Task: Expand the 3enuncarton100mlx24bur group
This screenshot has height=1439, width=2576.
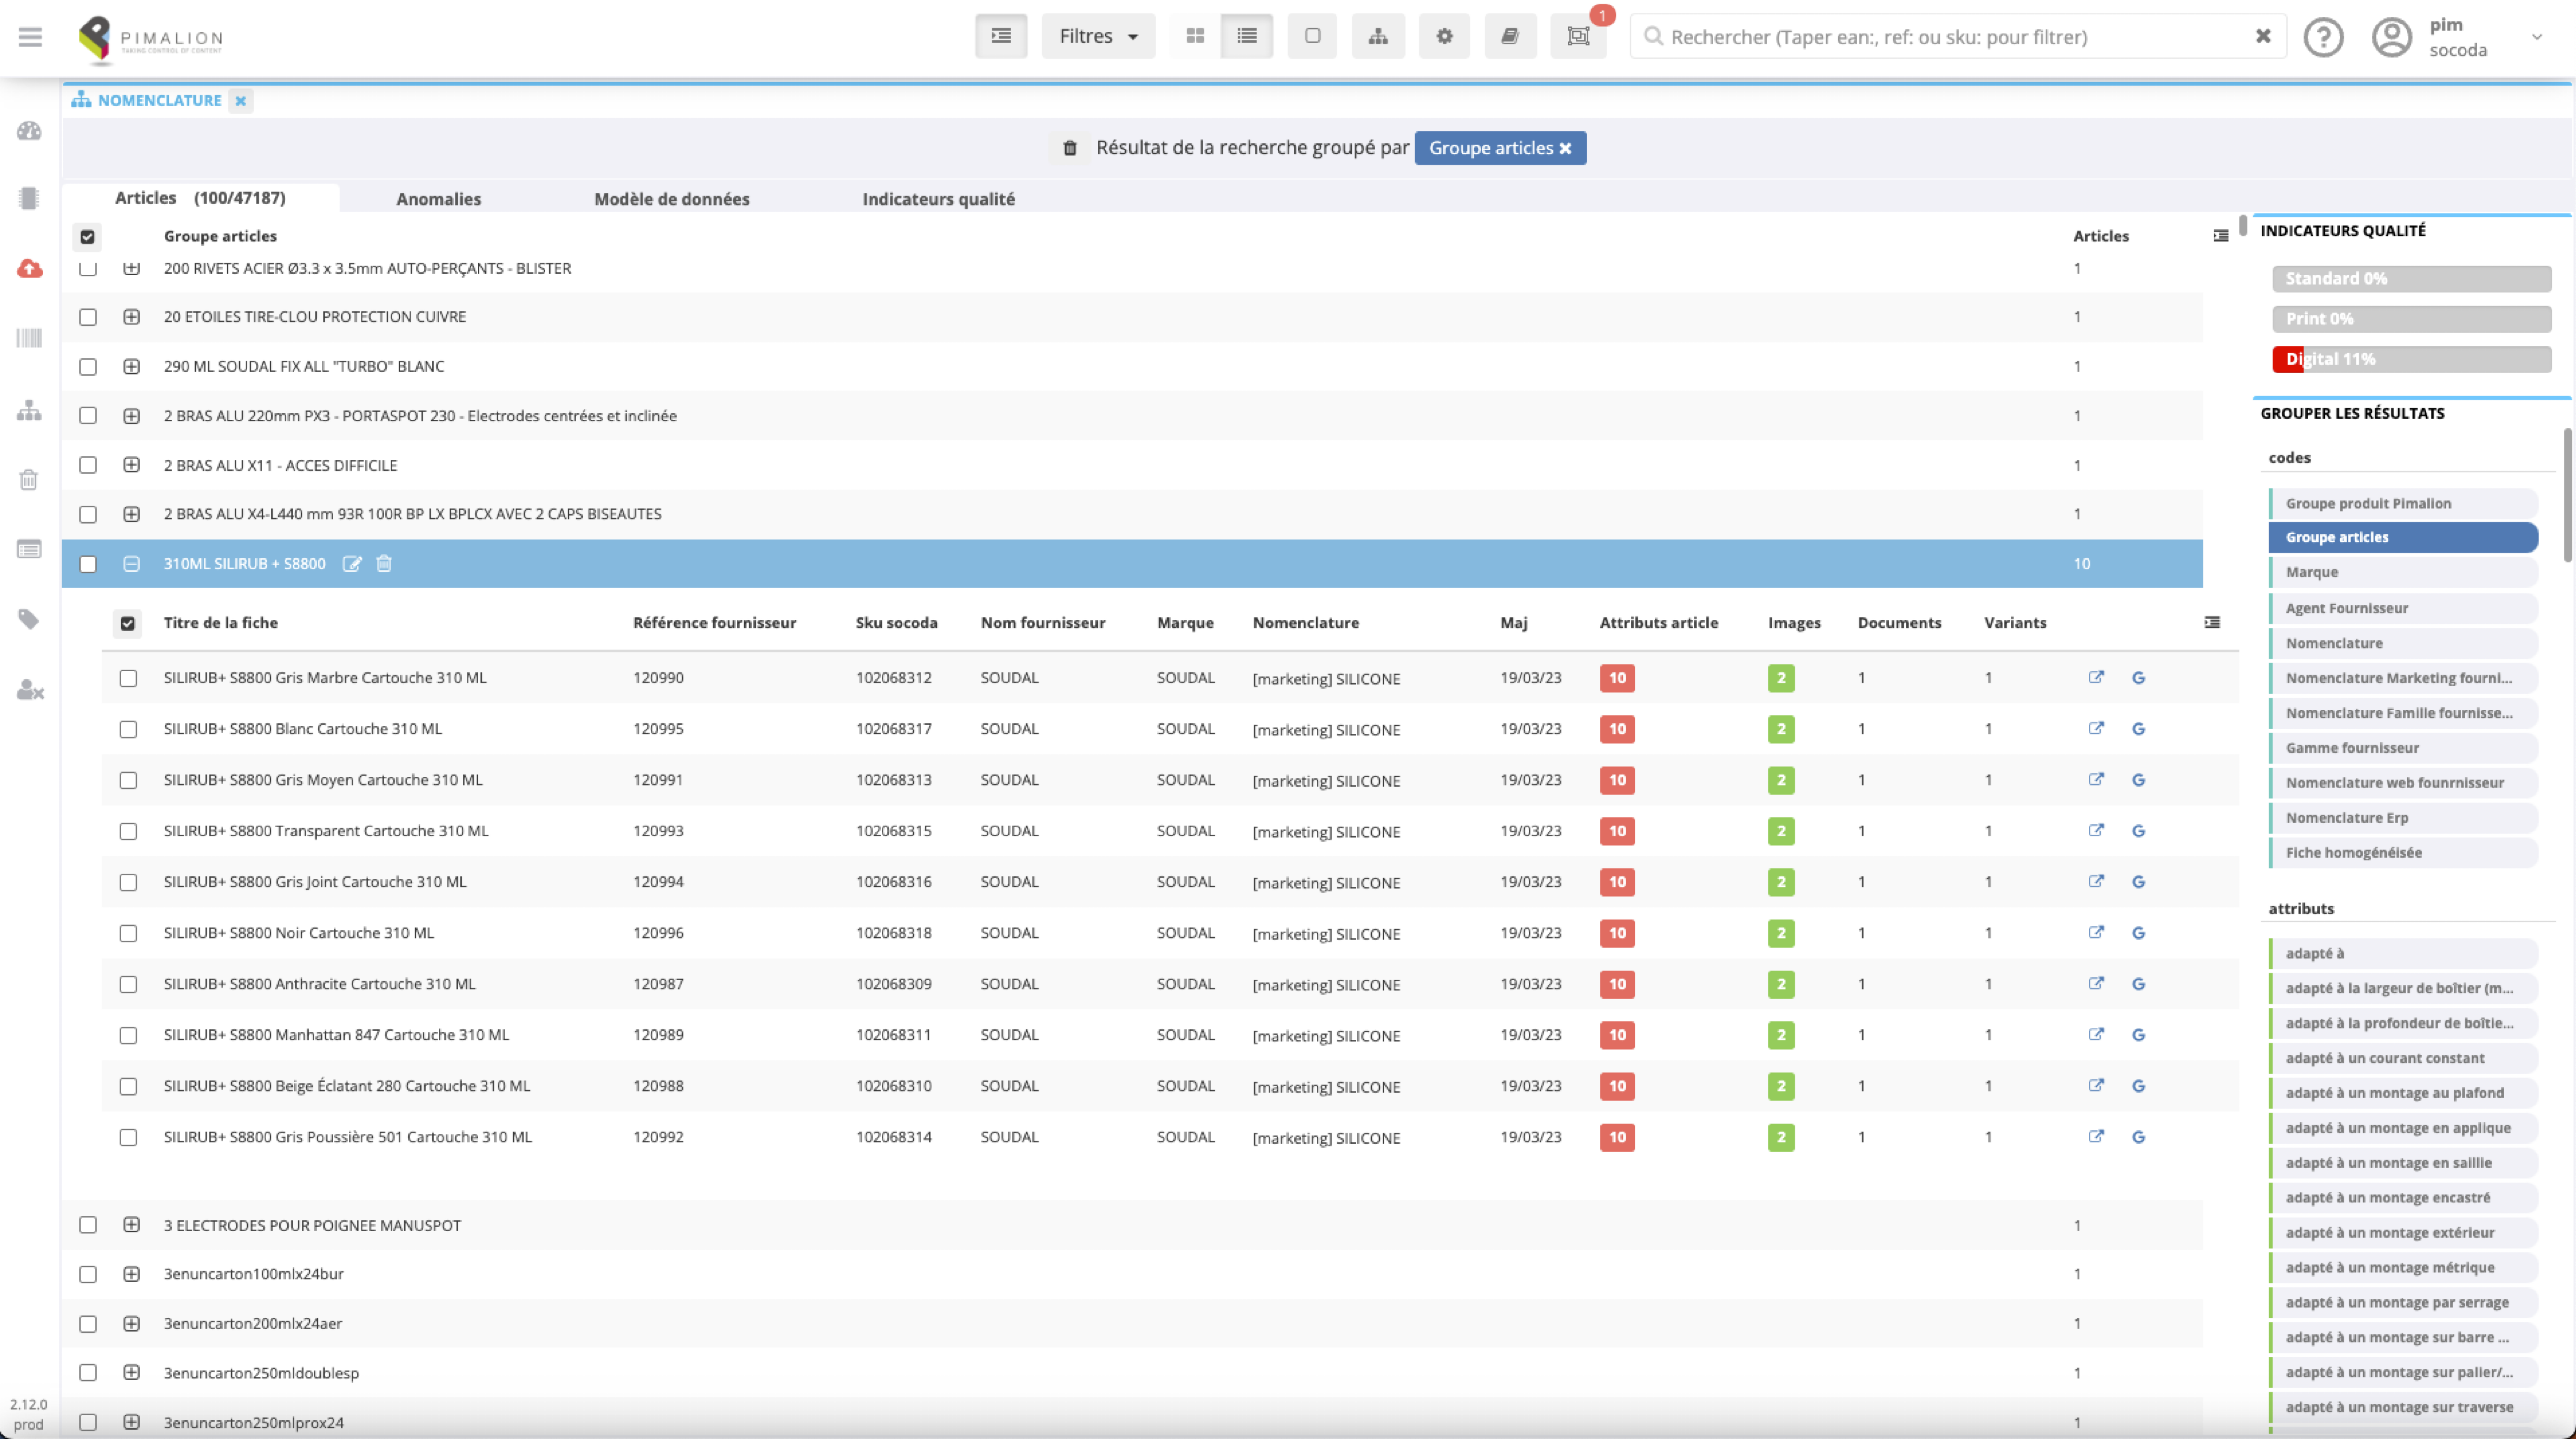Action: (131, 1274)
